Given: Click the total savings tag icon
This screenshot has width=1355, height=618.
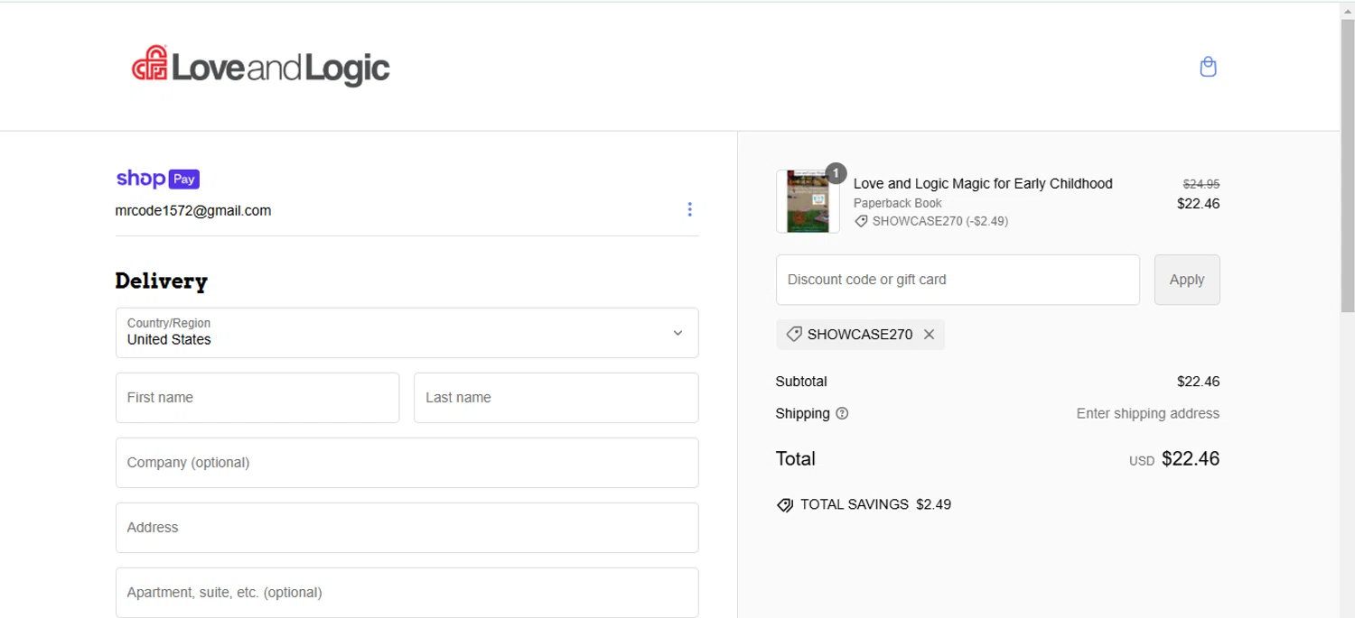Looking at the screenshot, I should coord(785,505).
